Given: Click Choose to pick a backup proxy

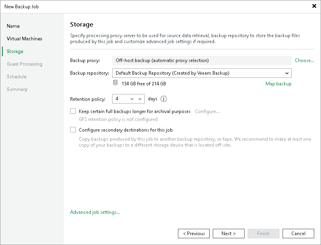Looking at the screenshot, I should [x=304, y=60].
